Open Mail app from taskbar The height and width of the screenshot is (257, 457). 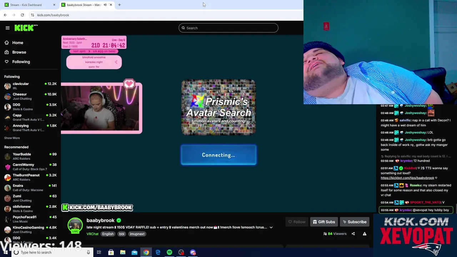[134, 252]
